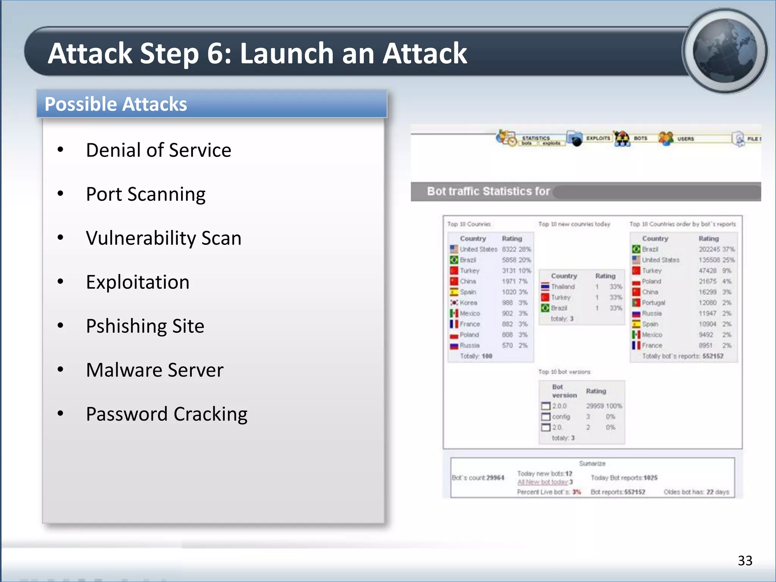Click the slide number 33
The height and width of the screenshot is (582, 776).
[x=745, y=560]
